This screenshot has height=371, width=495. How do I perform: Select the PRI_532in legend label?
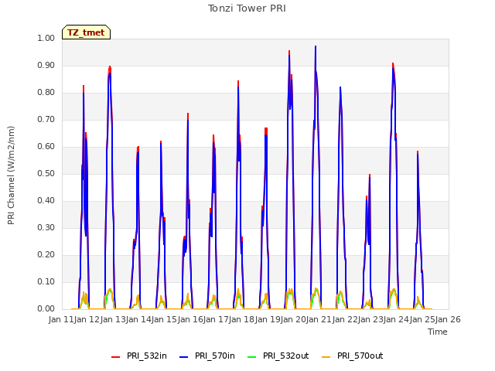coord(147,356)
